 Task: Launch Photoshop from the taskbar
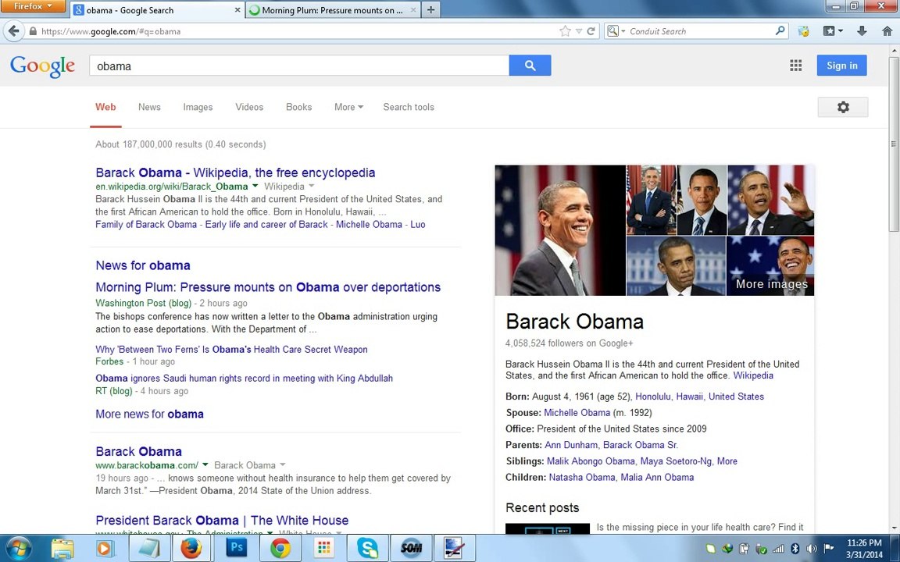pos(236,548)
